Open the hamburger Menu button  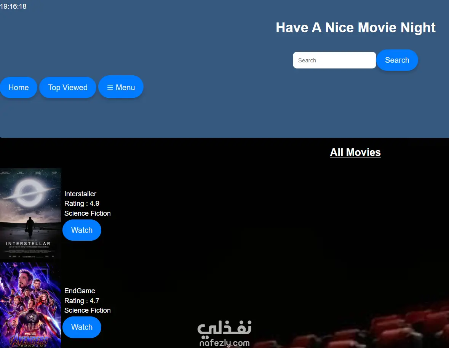click(x=121, y=87)
